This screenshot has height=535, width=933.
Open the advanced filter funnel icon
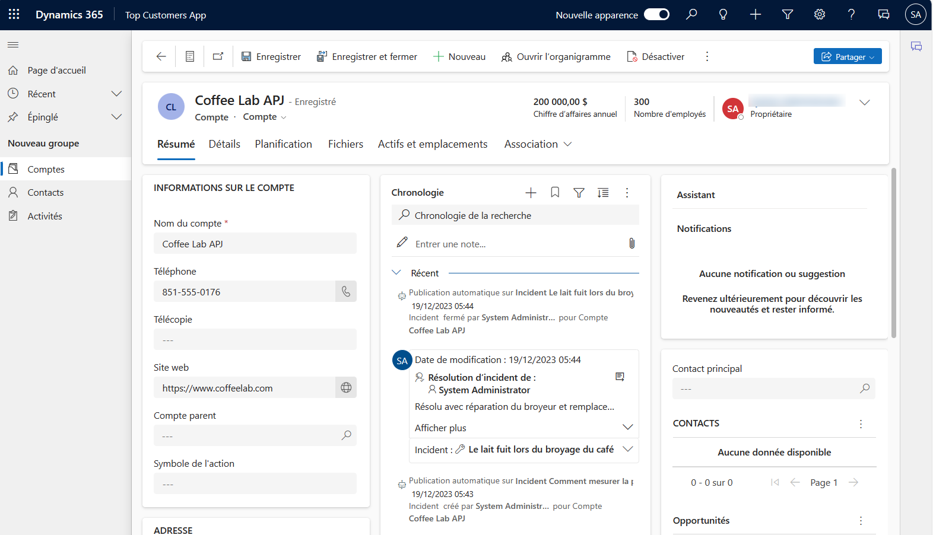tap(787, 14)
